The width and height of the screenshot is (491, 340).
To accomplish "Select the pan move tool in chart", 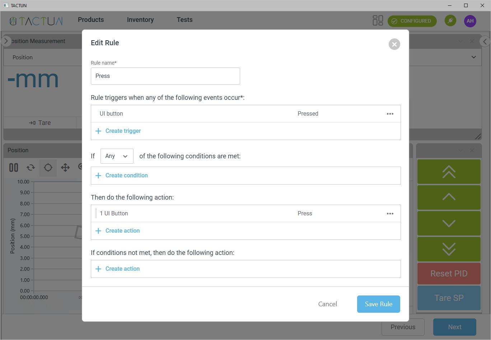I will pos(65,167).
